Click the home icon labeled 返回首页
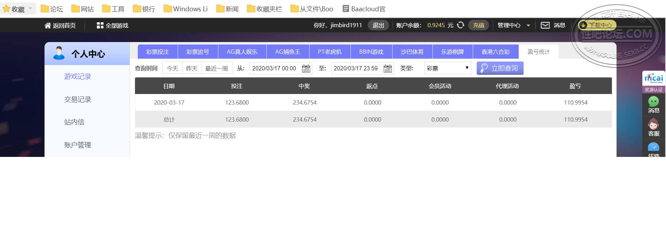 (48, 25)
